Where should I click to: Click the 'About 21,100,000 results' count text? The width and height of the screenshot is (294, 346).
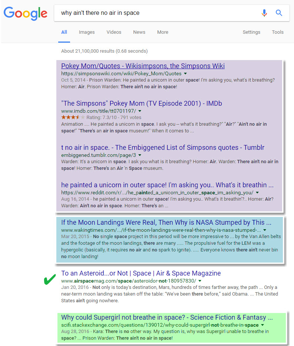click(104, 51)
